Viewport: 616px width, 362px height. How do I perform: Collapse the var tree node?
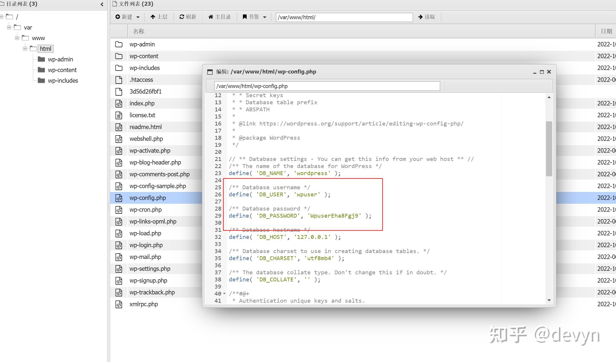9,27
